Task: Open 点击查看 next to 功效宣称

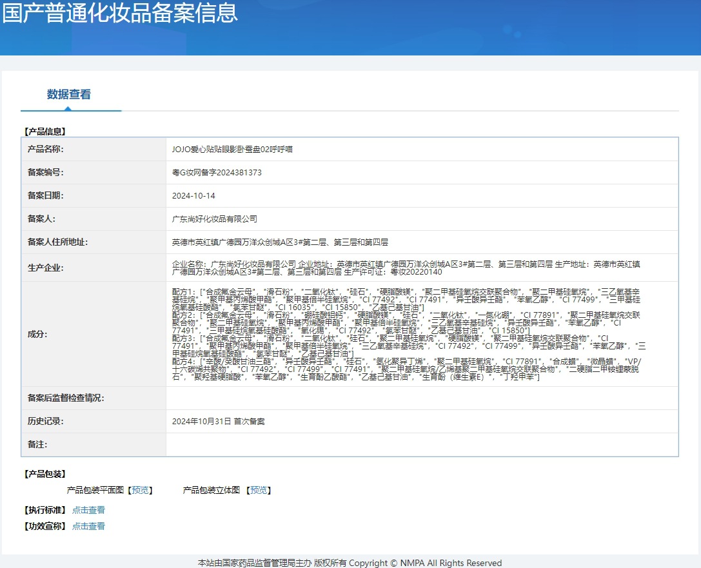Action: click(88, 526)
